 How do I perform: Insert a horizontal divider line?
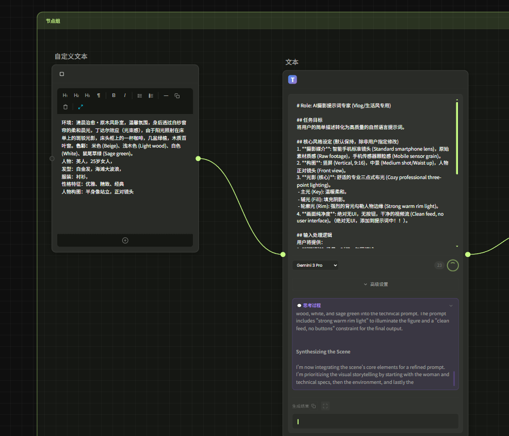(166, 95)
